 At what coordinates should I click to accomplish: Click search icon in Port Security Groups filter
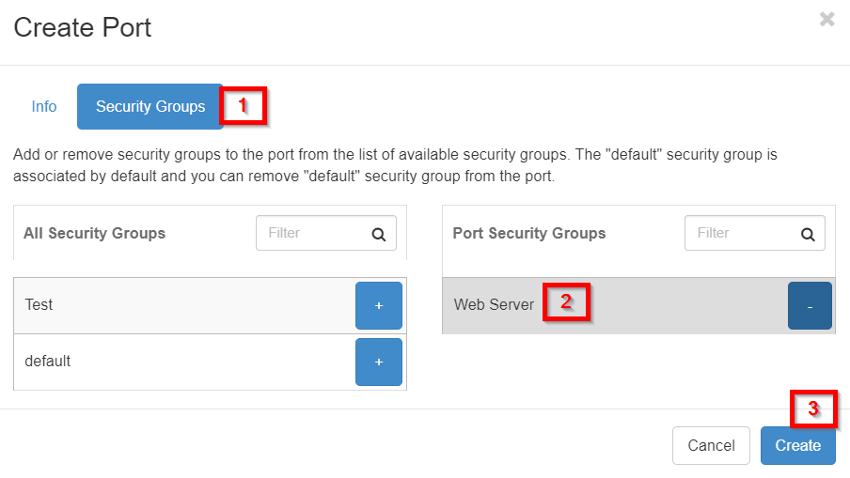[x=808, y=234]
